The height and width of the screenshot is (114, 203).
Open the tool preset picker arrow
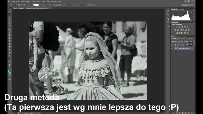(x=13, y=5)
